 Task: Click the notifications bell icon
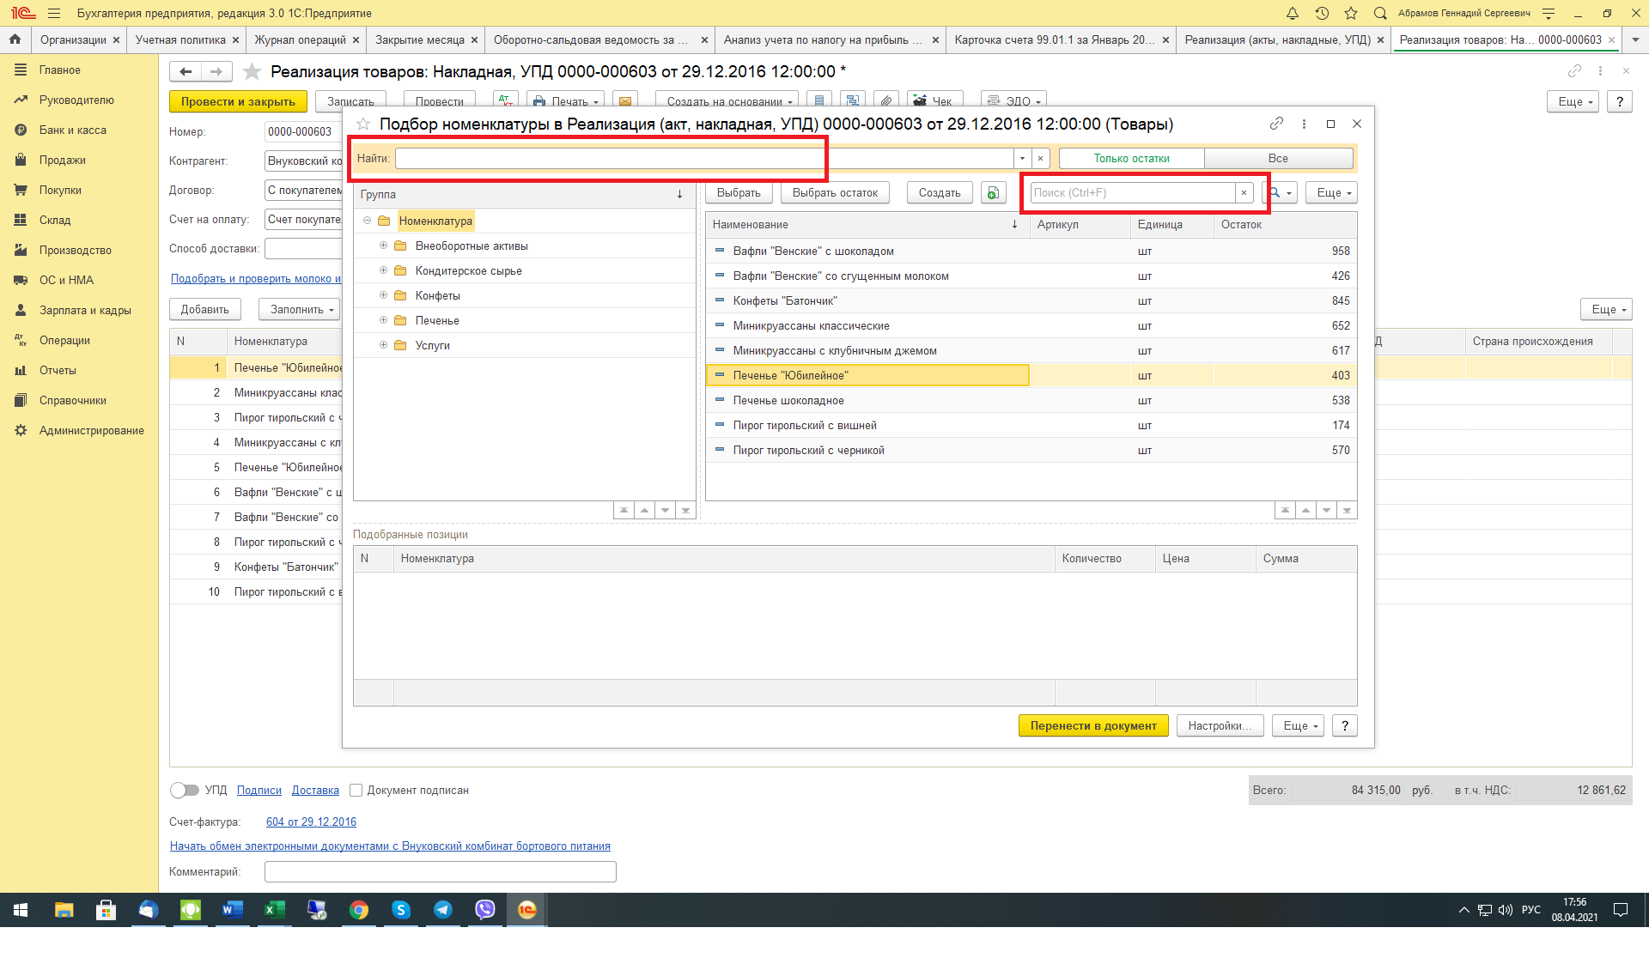click(x=1292, y=13)
